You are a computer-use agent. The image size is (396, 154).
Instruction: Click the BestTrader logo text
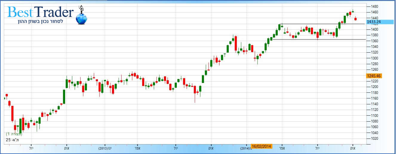(x=40, y=12)
